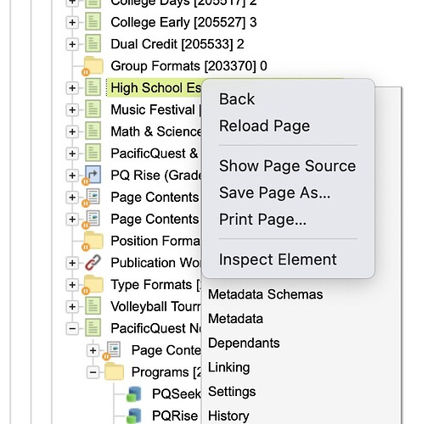The image size is (439, 424).
Task: Expand the Type Formats folder node
Action: point(72,285)
